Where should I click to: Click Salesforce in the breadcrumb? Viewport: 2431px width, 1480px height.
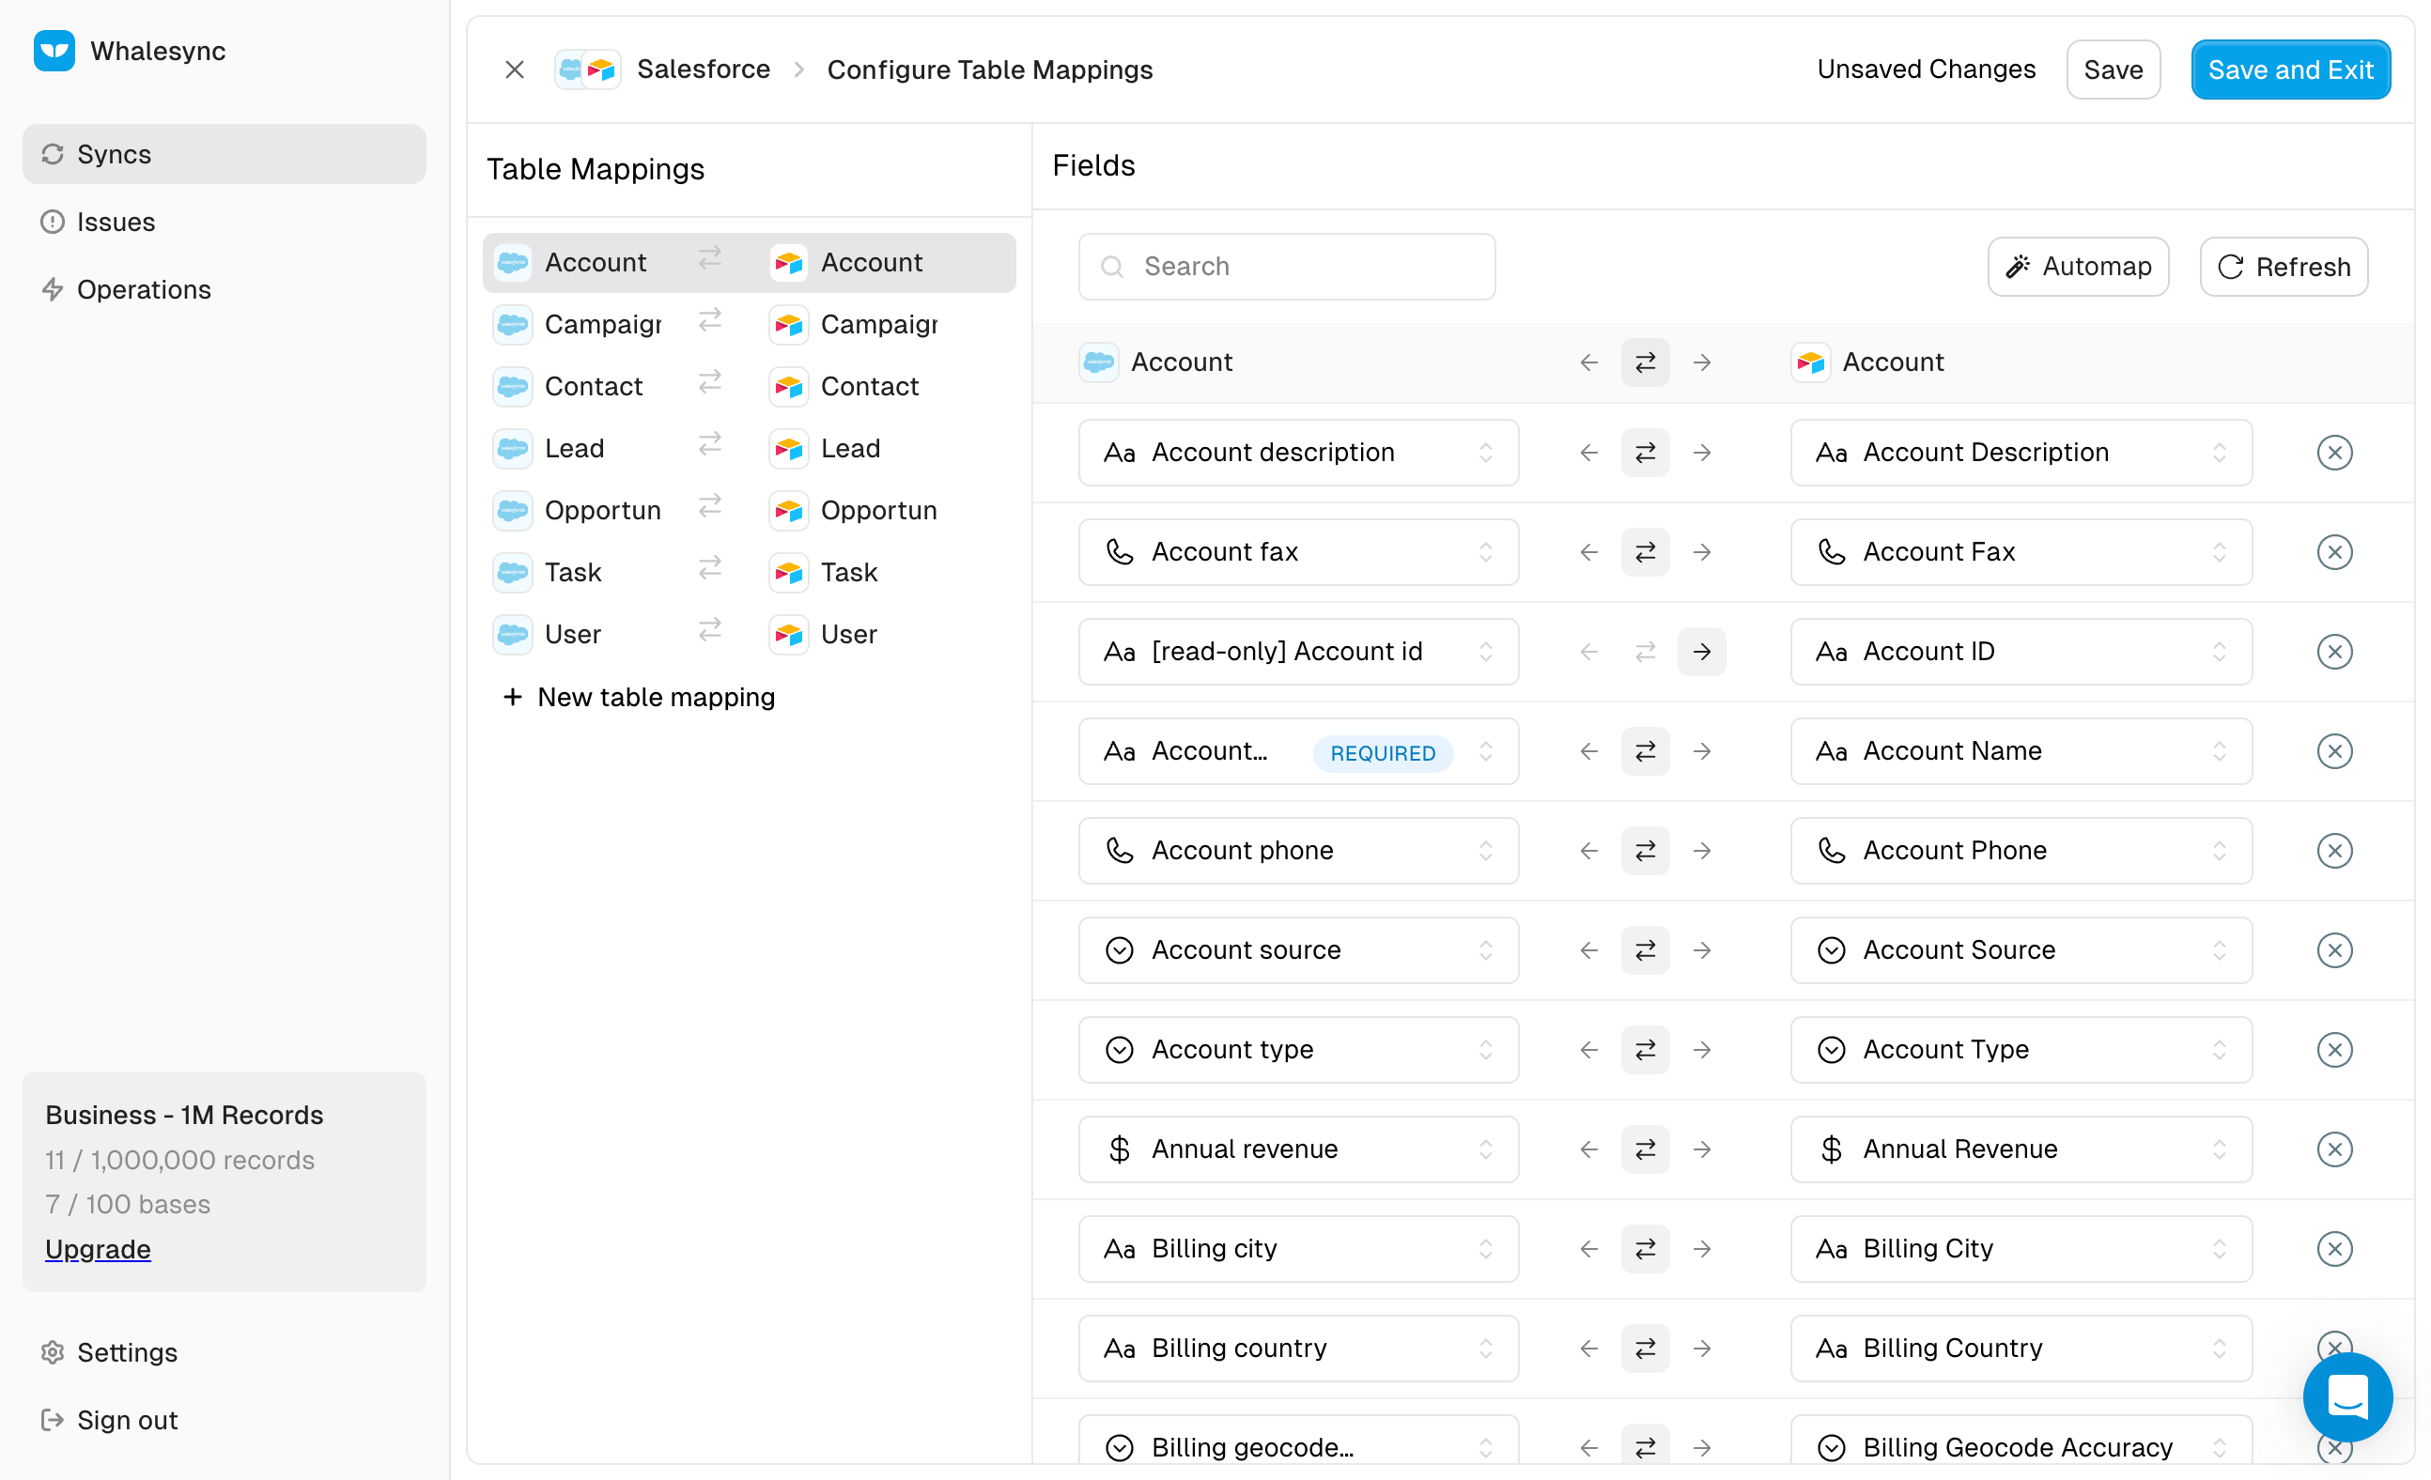click(x=703, y=69)
